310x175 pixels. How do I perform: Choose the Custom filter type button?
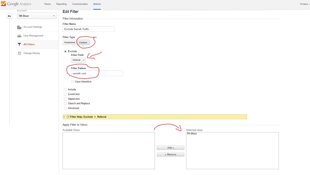point(83,43)
